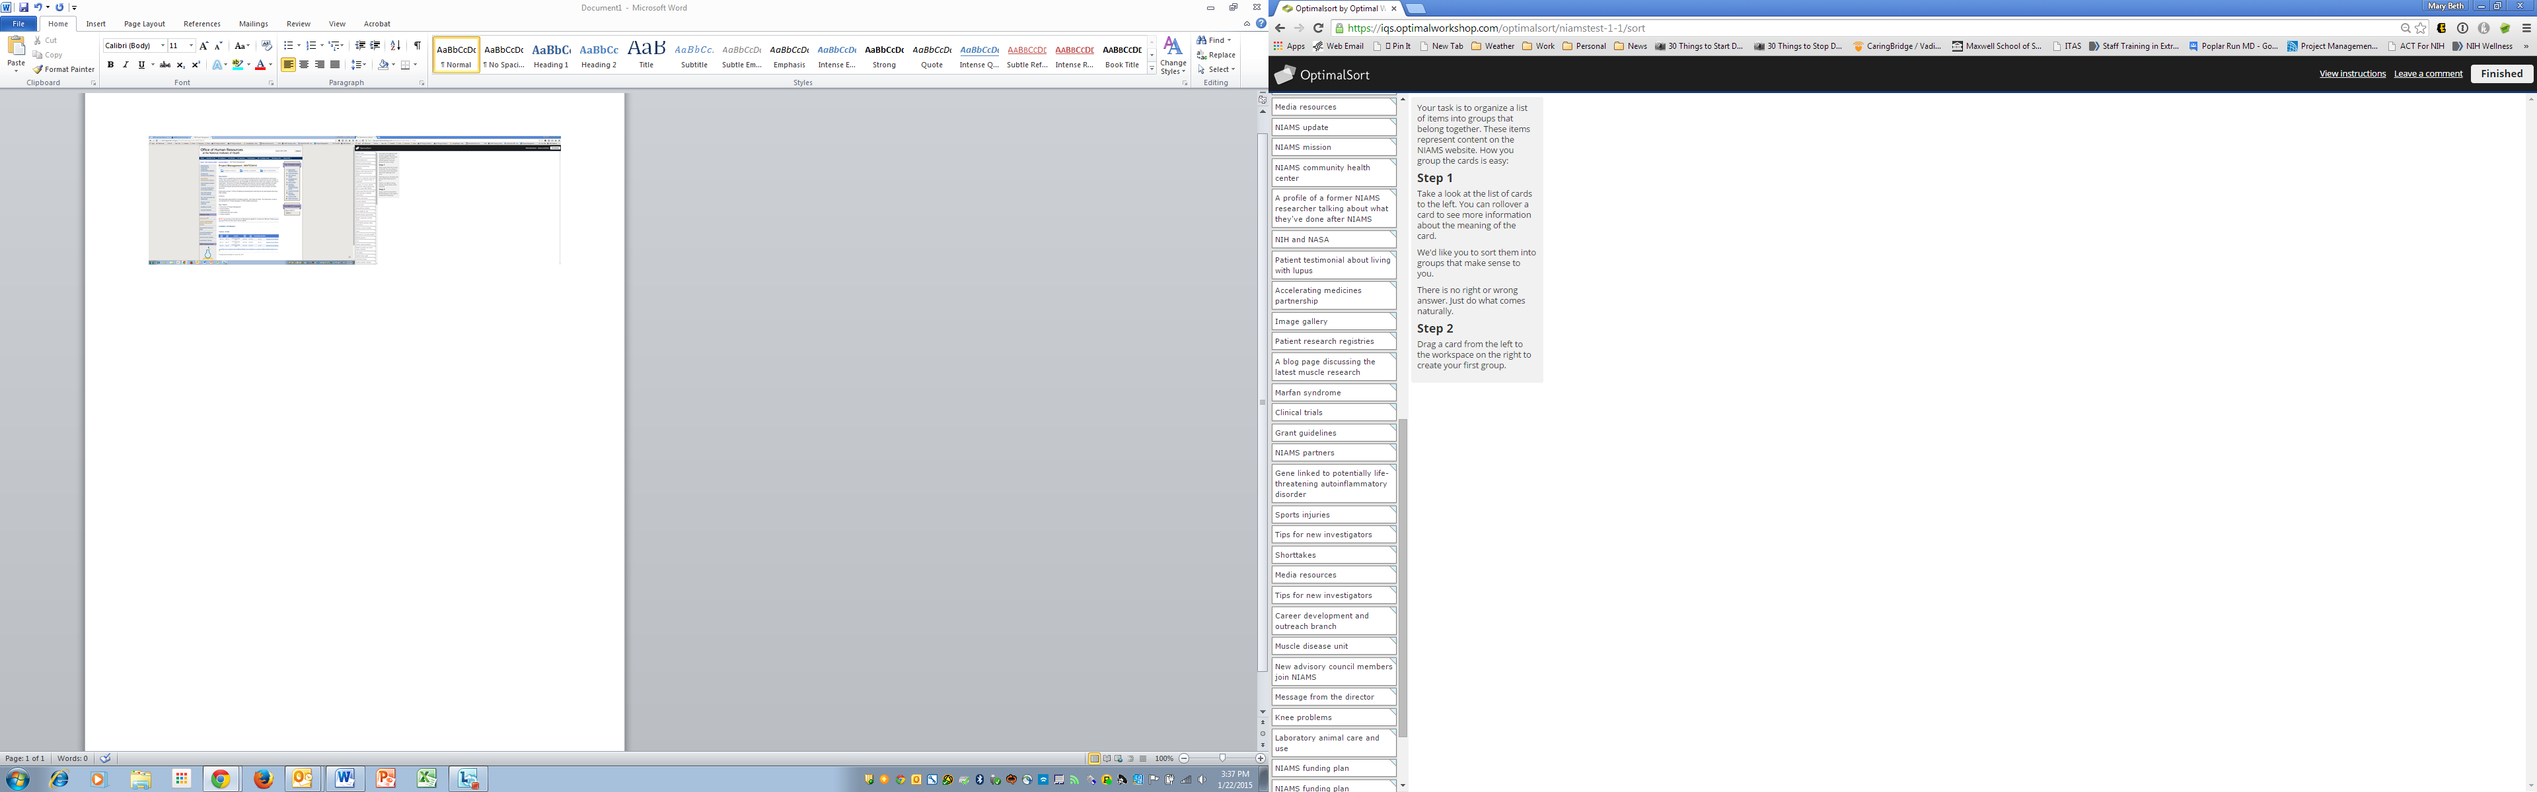The height and width of the screenshot is (792, 2537).
Task: Click the Sort A-Z icon
Action: 395,46
